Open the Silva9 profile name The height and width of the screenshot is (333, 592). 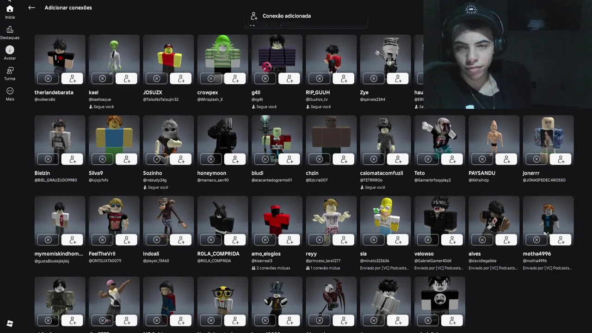[96, 173]
